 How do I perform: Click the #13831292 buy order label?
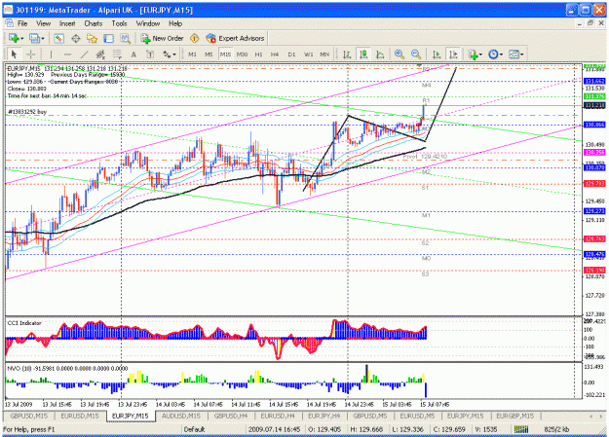point(27,112)
